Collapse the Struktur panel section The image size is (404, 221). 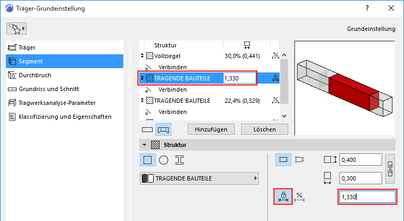(x=144, y=145)
